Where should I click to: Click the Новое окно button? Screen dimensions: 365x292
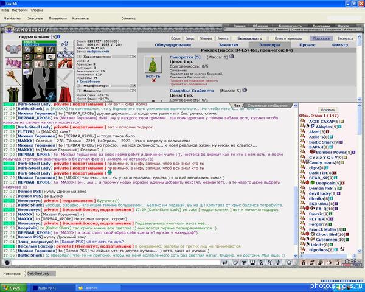[x=12, y=274]
